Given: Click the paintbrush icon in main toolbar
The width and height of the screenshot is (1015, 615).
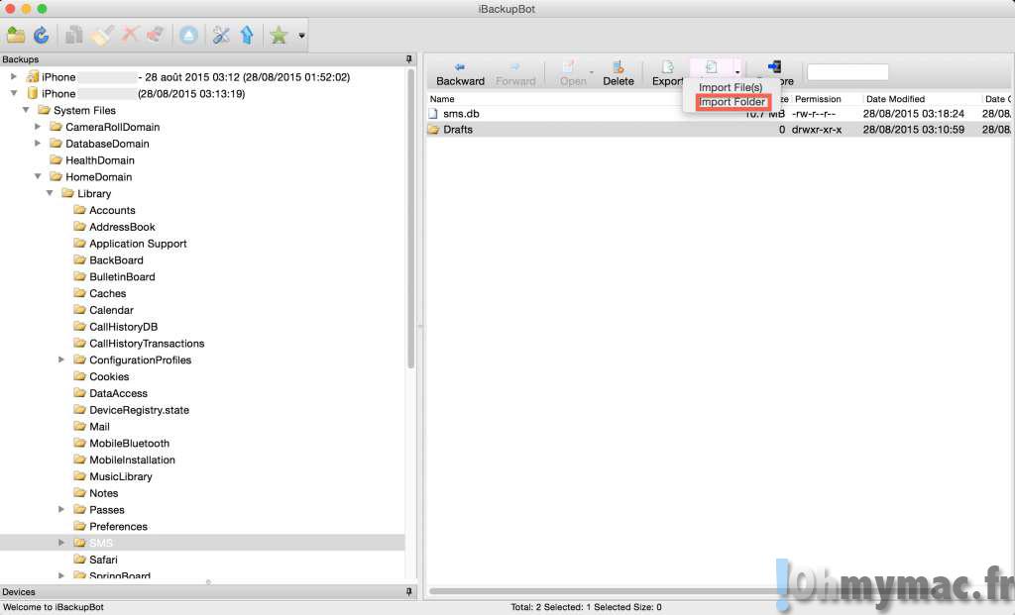Looking at the screenshot, I should coord(102,35).
